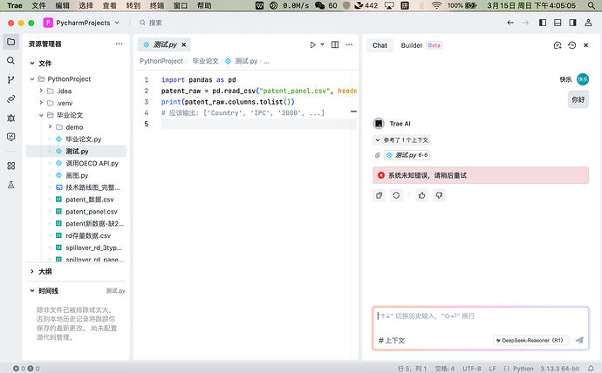This screenshot has height=373, width=602.
Task: Toggle the left sidebar layout
Action: (x=543, y=23)
